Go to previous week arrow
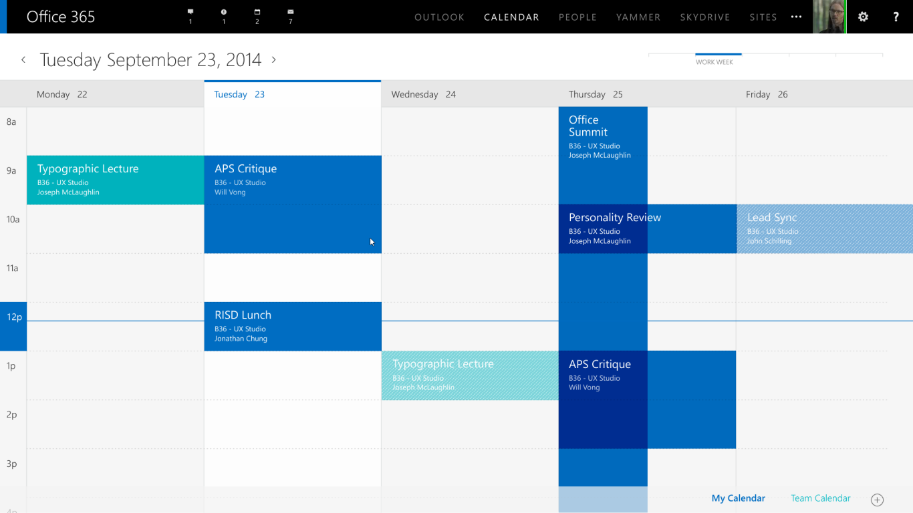 (x=23, y=59)
